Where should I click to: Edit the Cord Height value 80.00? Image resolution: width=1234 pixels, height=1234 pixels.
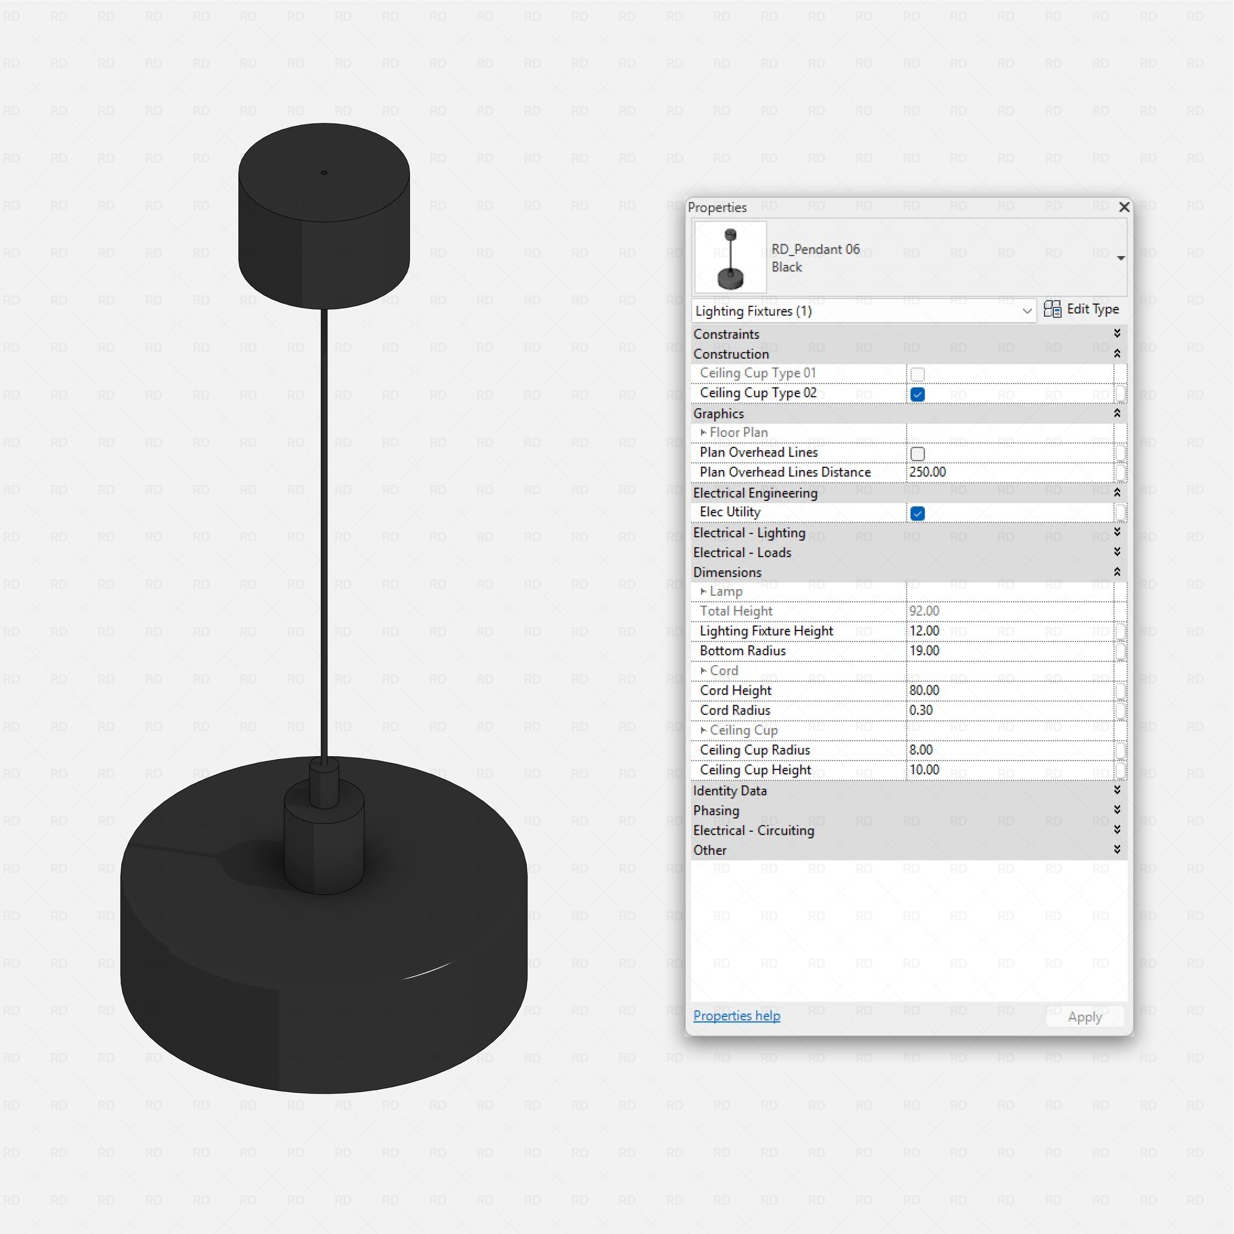pyautogui.click(x=1009, y=690)
